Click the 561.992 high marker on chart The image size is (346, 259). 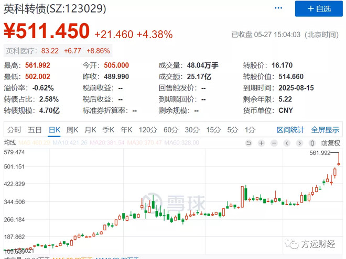coord(320,153)
